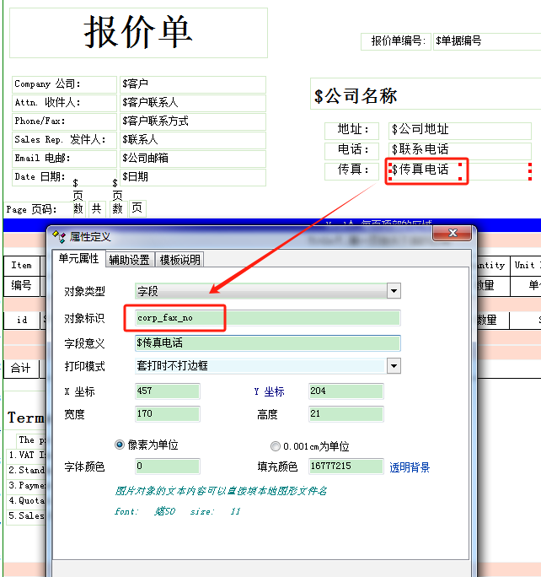This screenshot has height=577, width=541.
Task: Click the 透明背景 link
Action: [x=410, y=466]
